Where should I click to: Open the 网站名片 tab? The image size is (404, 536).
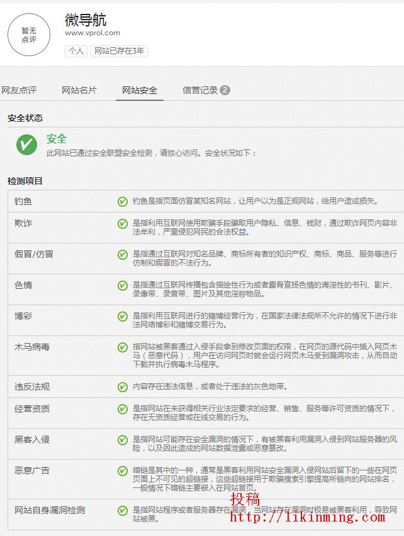click(x=79, y=90)
